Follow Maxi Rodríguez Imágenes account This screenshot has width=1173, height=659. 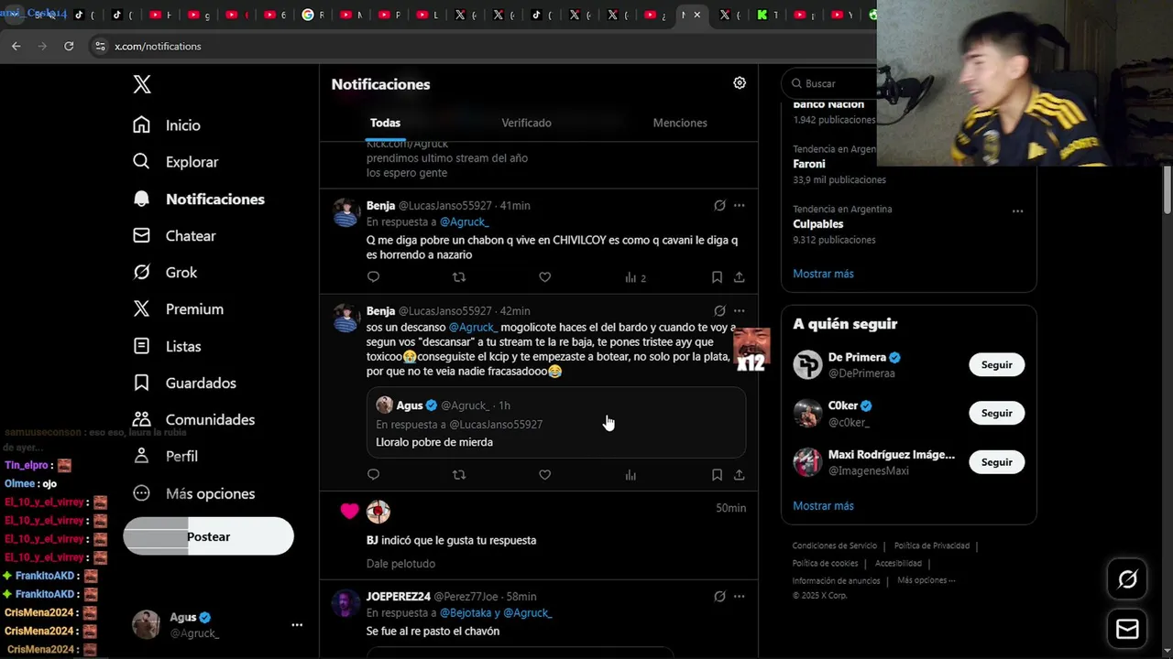(997, 462)
